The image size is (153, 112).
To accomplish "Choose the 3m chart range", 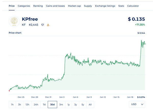I will 61,104.
